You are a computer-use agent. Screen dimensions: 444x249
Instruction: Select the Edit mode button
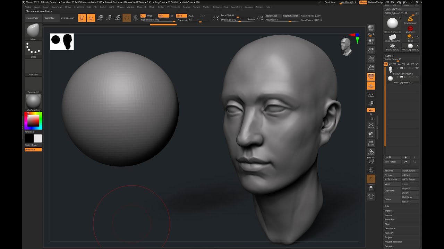[82, 18]
